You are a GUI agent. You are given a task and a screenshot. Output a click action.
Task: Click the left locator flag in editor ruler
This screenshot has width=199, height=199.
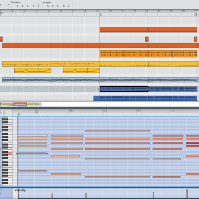click(x=19, y=114)
